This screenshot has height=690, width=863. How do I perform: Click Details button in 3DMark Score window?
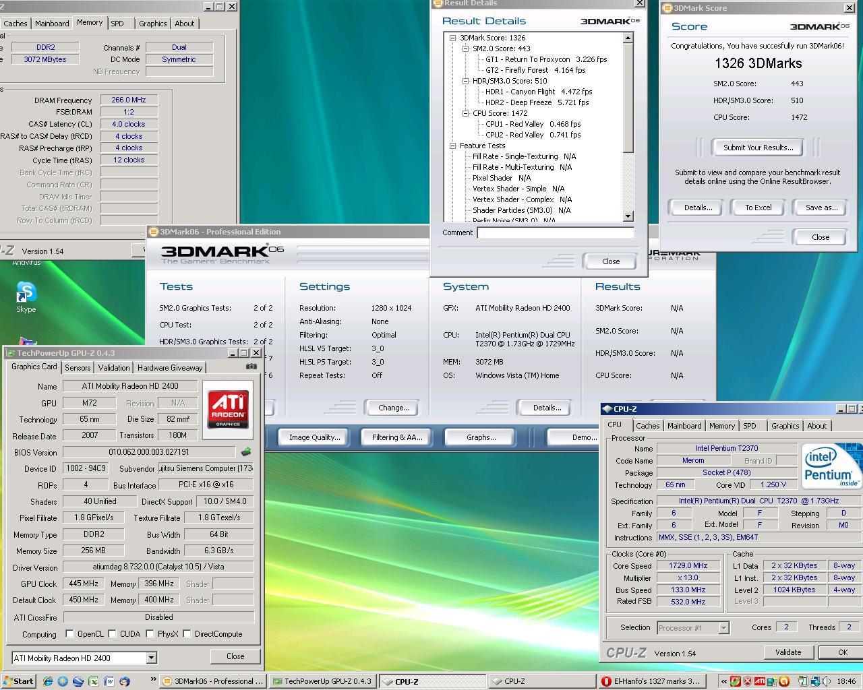(x=698, y=208)
